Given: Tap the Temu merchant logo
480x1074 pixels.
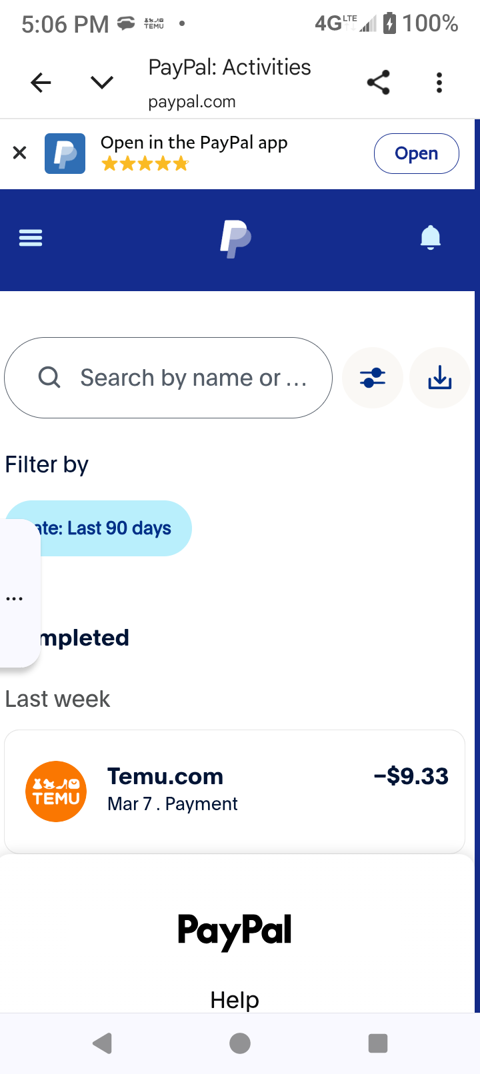Looking at the screenshot, I should (x=56, y=791).
